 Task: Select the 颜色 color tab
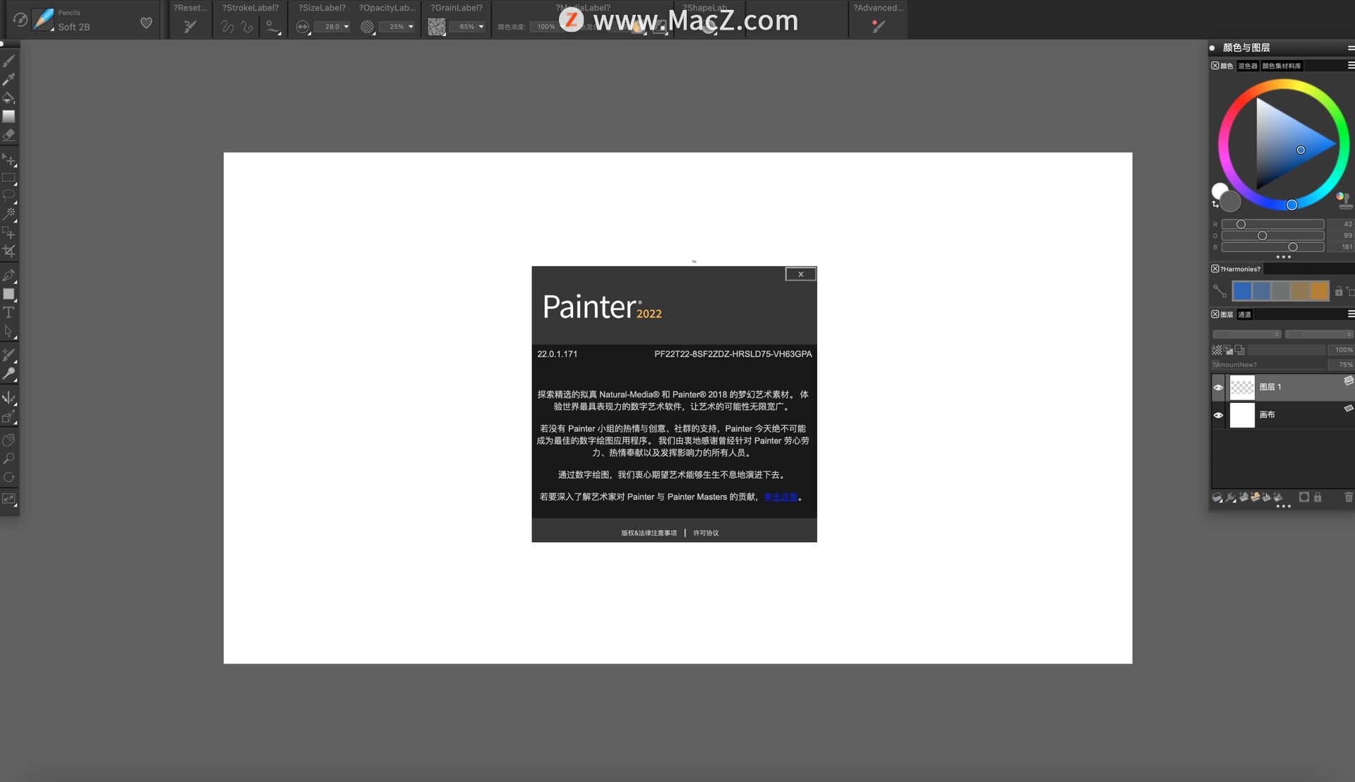coord(1227,66)
